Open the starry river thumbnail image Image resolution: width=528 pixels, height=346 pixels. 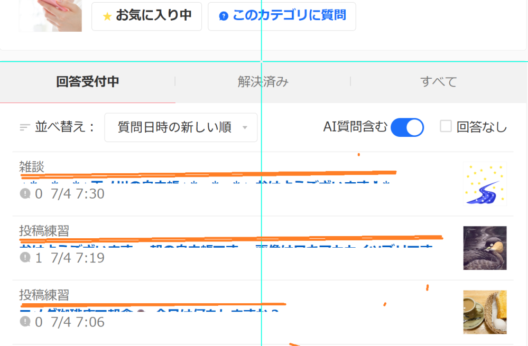pos(485,184)
